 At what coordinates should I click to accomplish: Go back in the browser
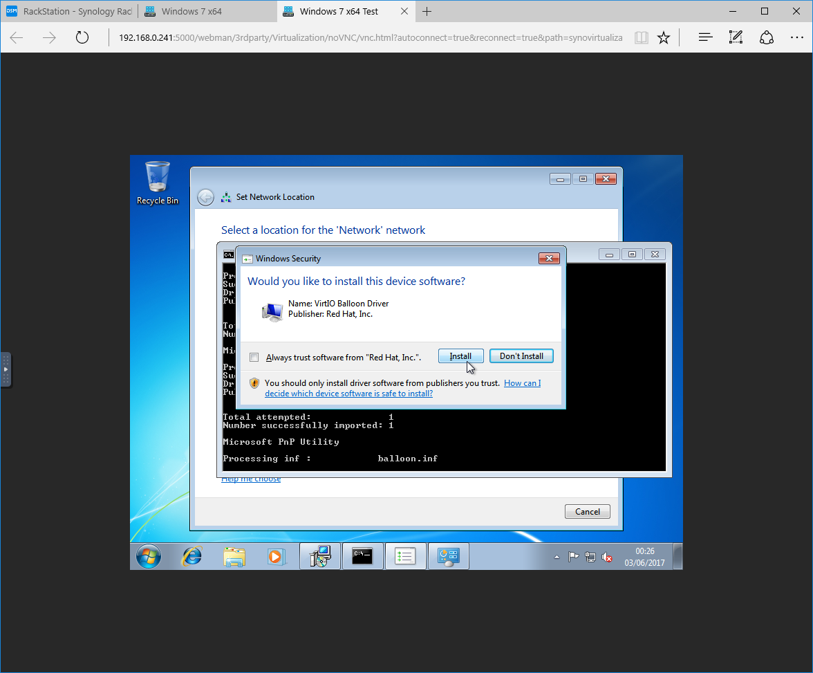click(x=17, y=37)
